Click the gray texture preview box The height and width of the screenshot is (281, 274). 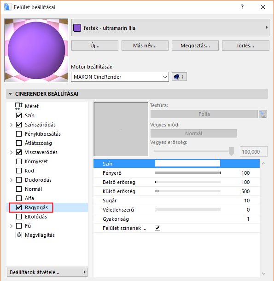[x=121, y=129]
